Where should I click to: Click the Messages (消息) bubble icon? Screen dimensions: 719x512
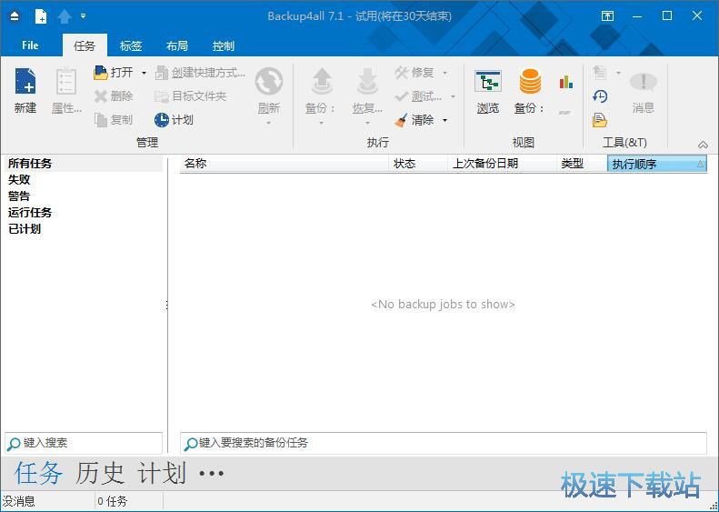point(643,83)
